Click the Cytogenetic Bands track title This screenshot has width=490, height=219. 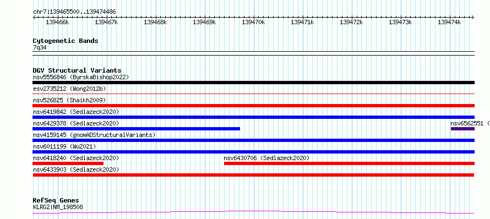click(x=66, y=41)
